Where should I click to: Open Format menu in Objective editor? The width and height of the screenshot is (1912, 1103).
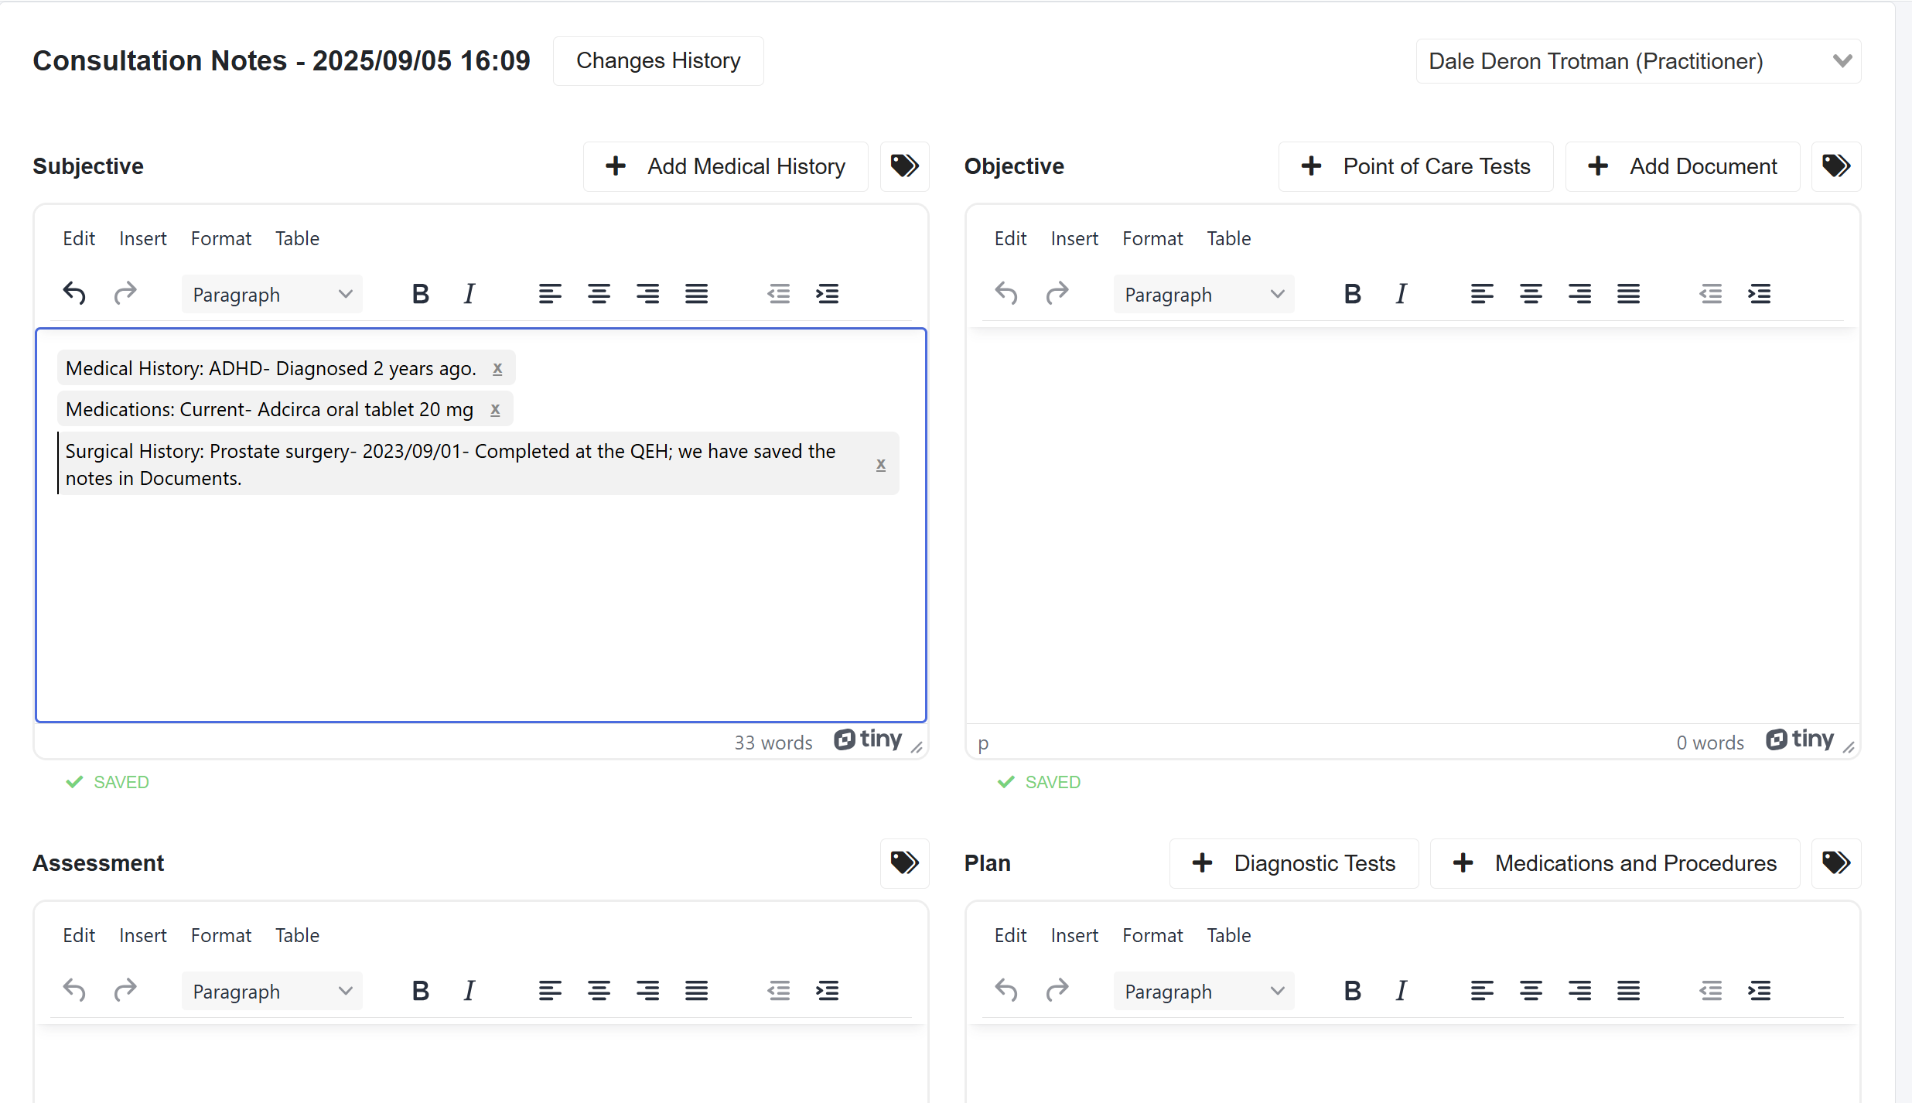click(1152, 238)
